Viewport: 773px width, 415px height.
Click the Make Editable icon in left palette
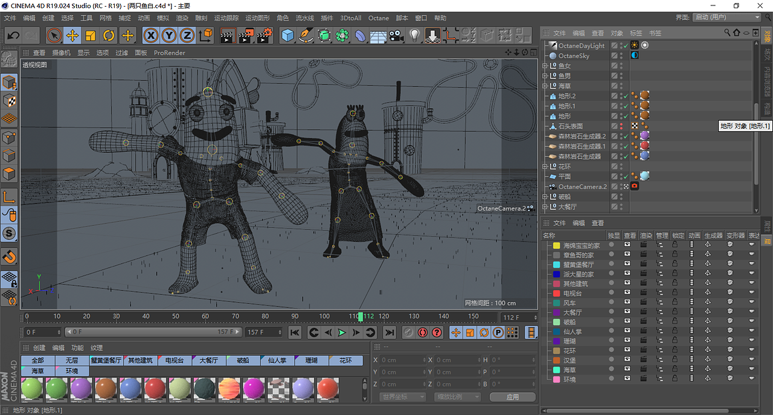(9, 60)
